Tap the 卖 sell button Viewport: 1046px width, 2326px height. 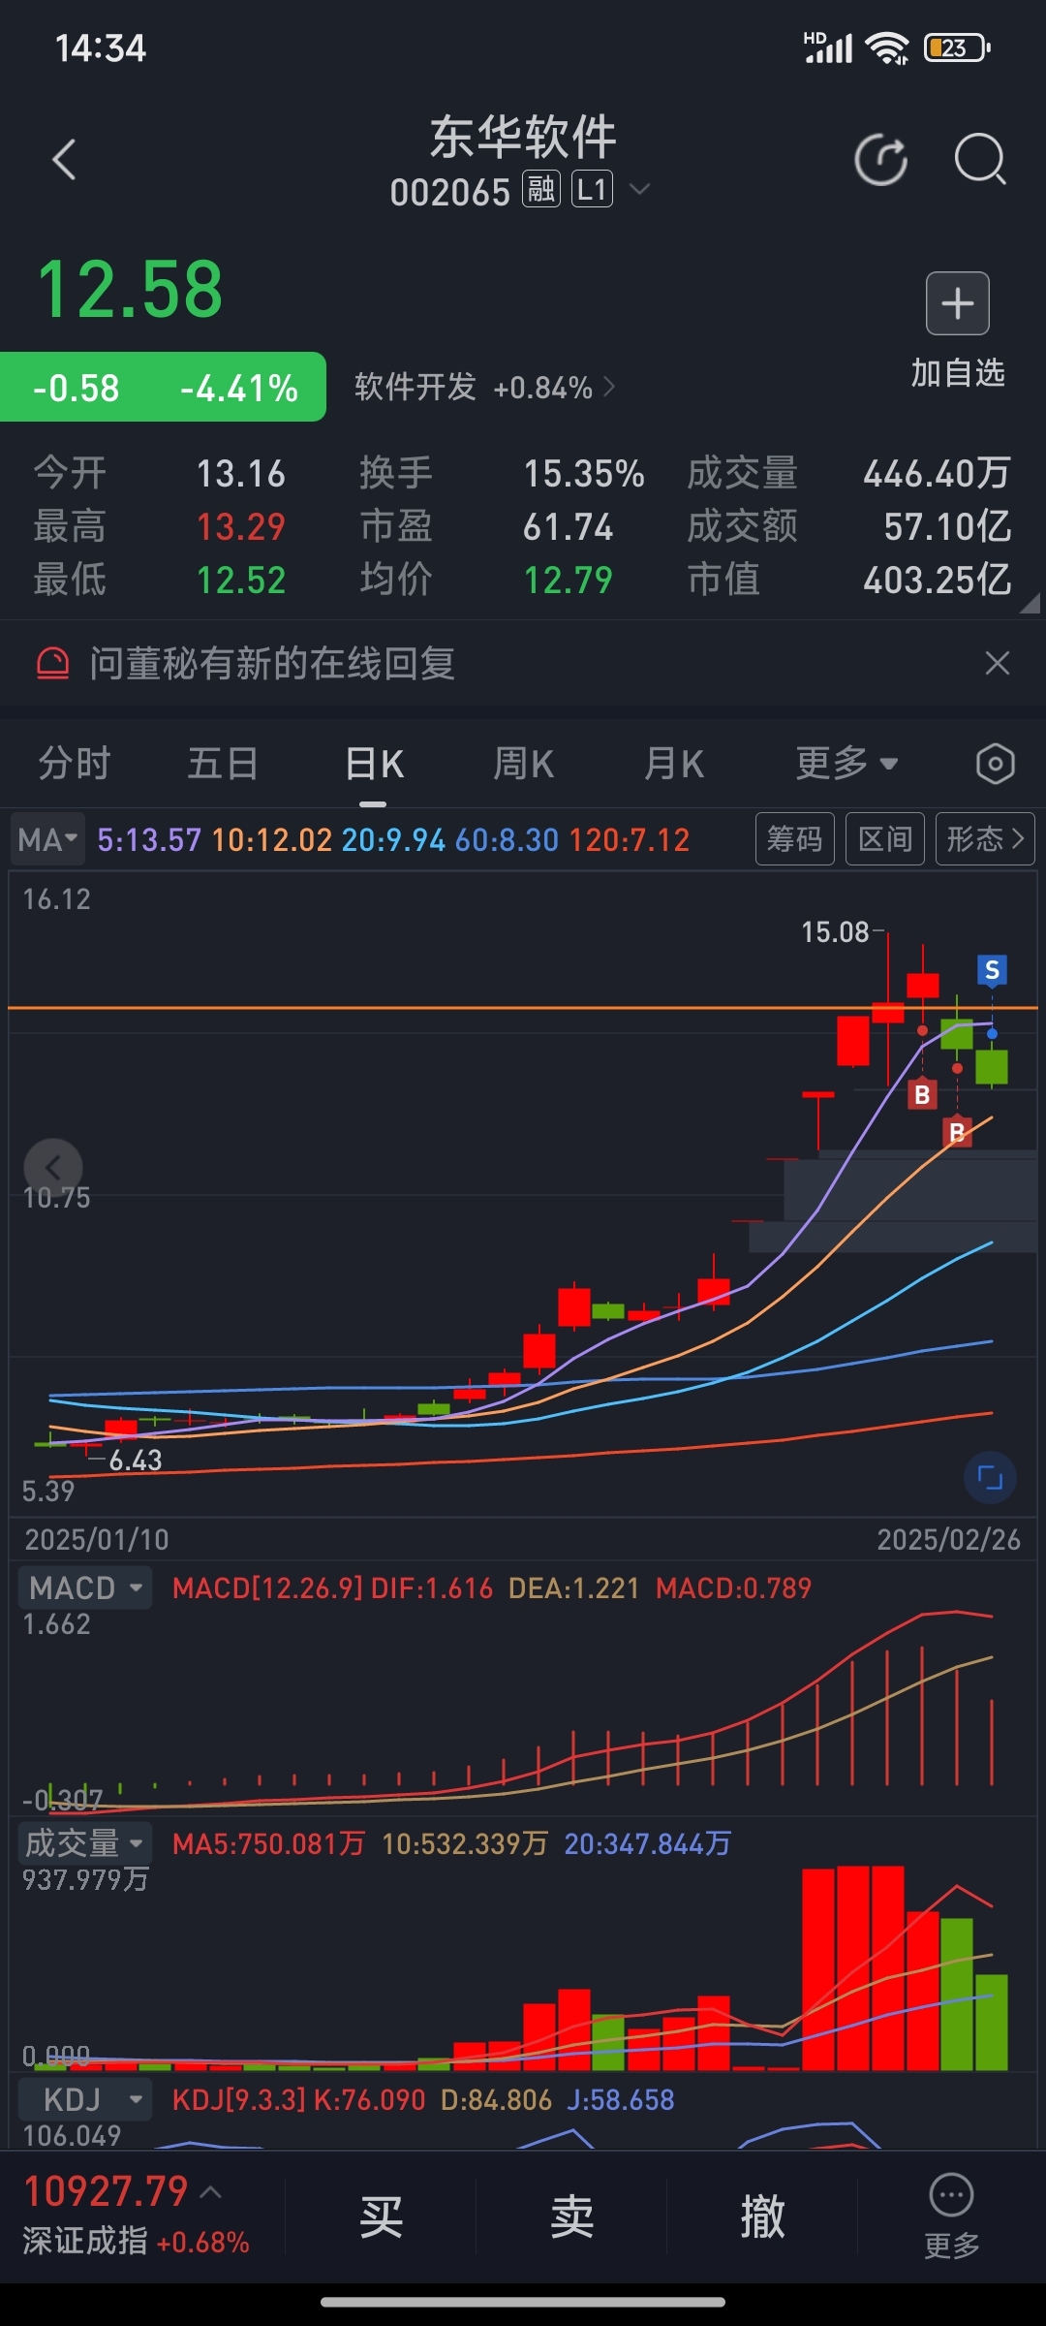pyautogui.click(x=571, y=2216)
